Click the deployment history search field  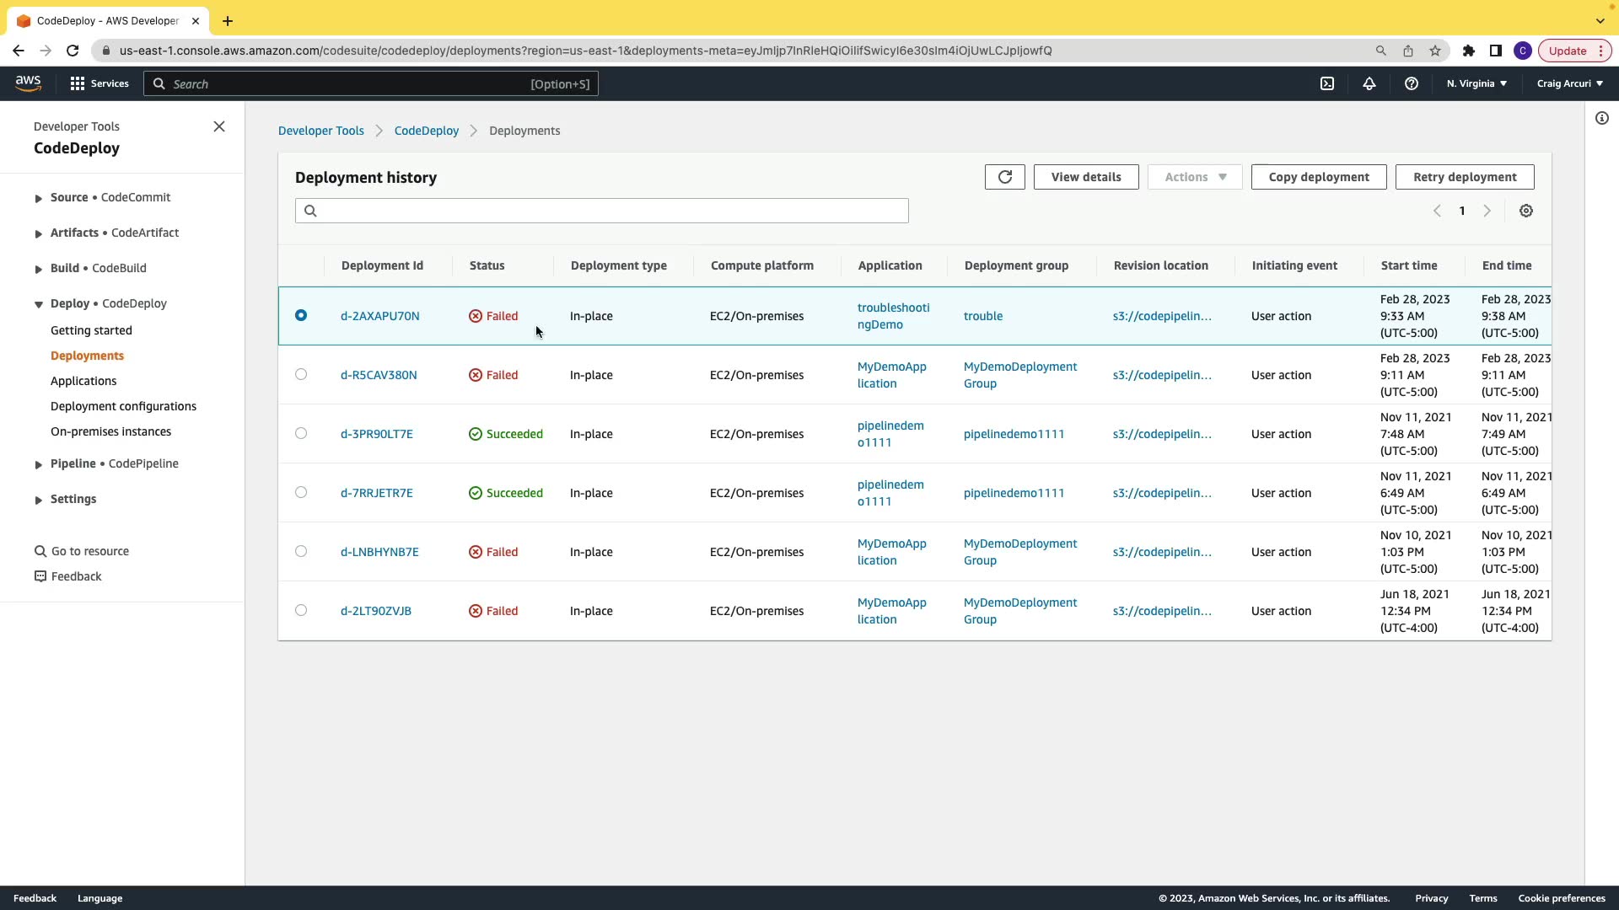coord(602,211)
